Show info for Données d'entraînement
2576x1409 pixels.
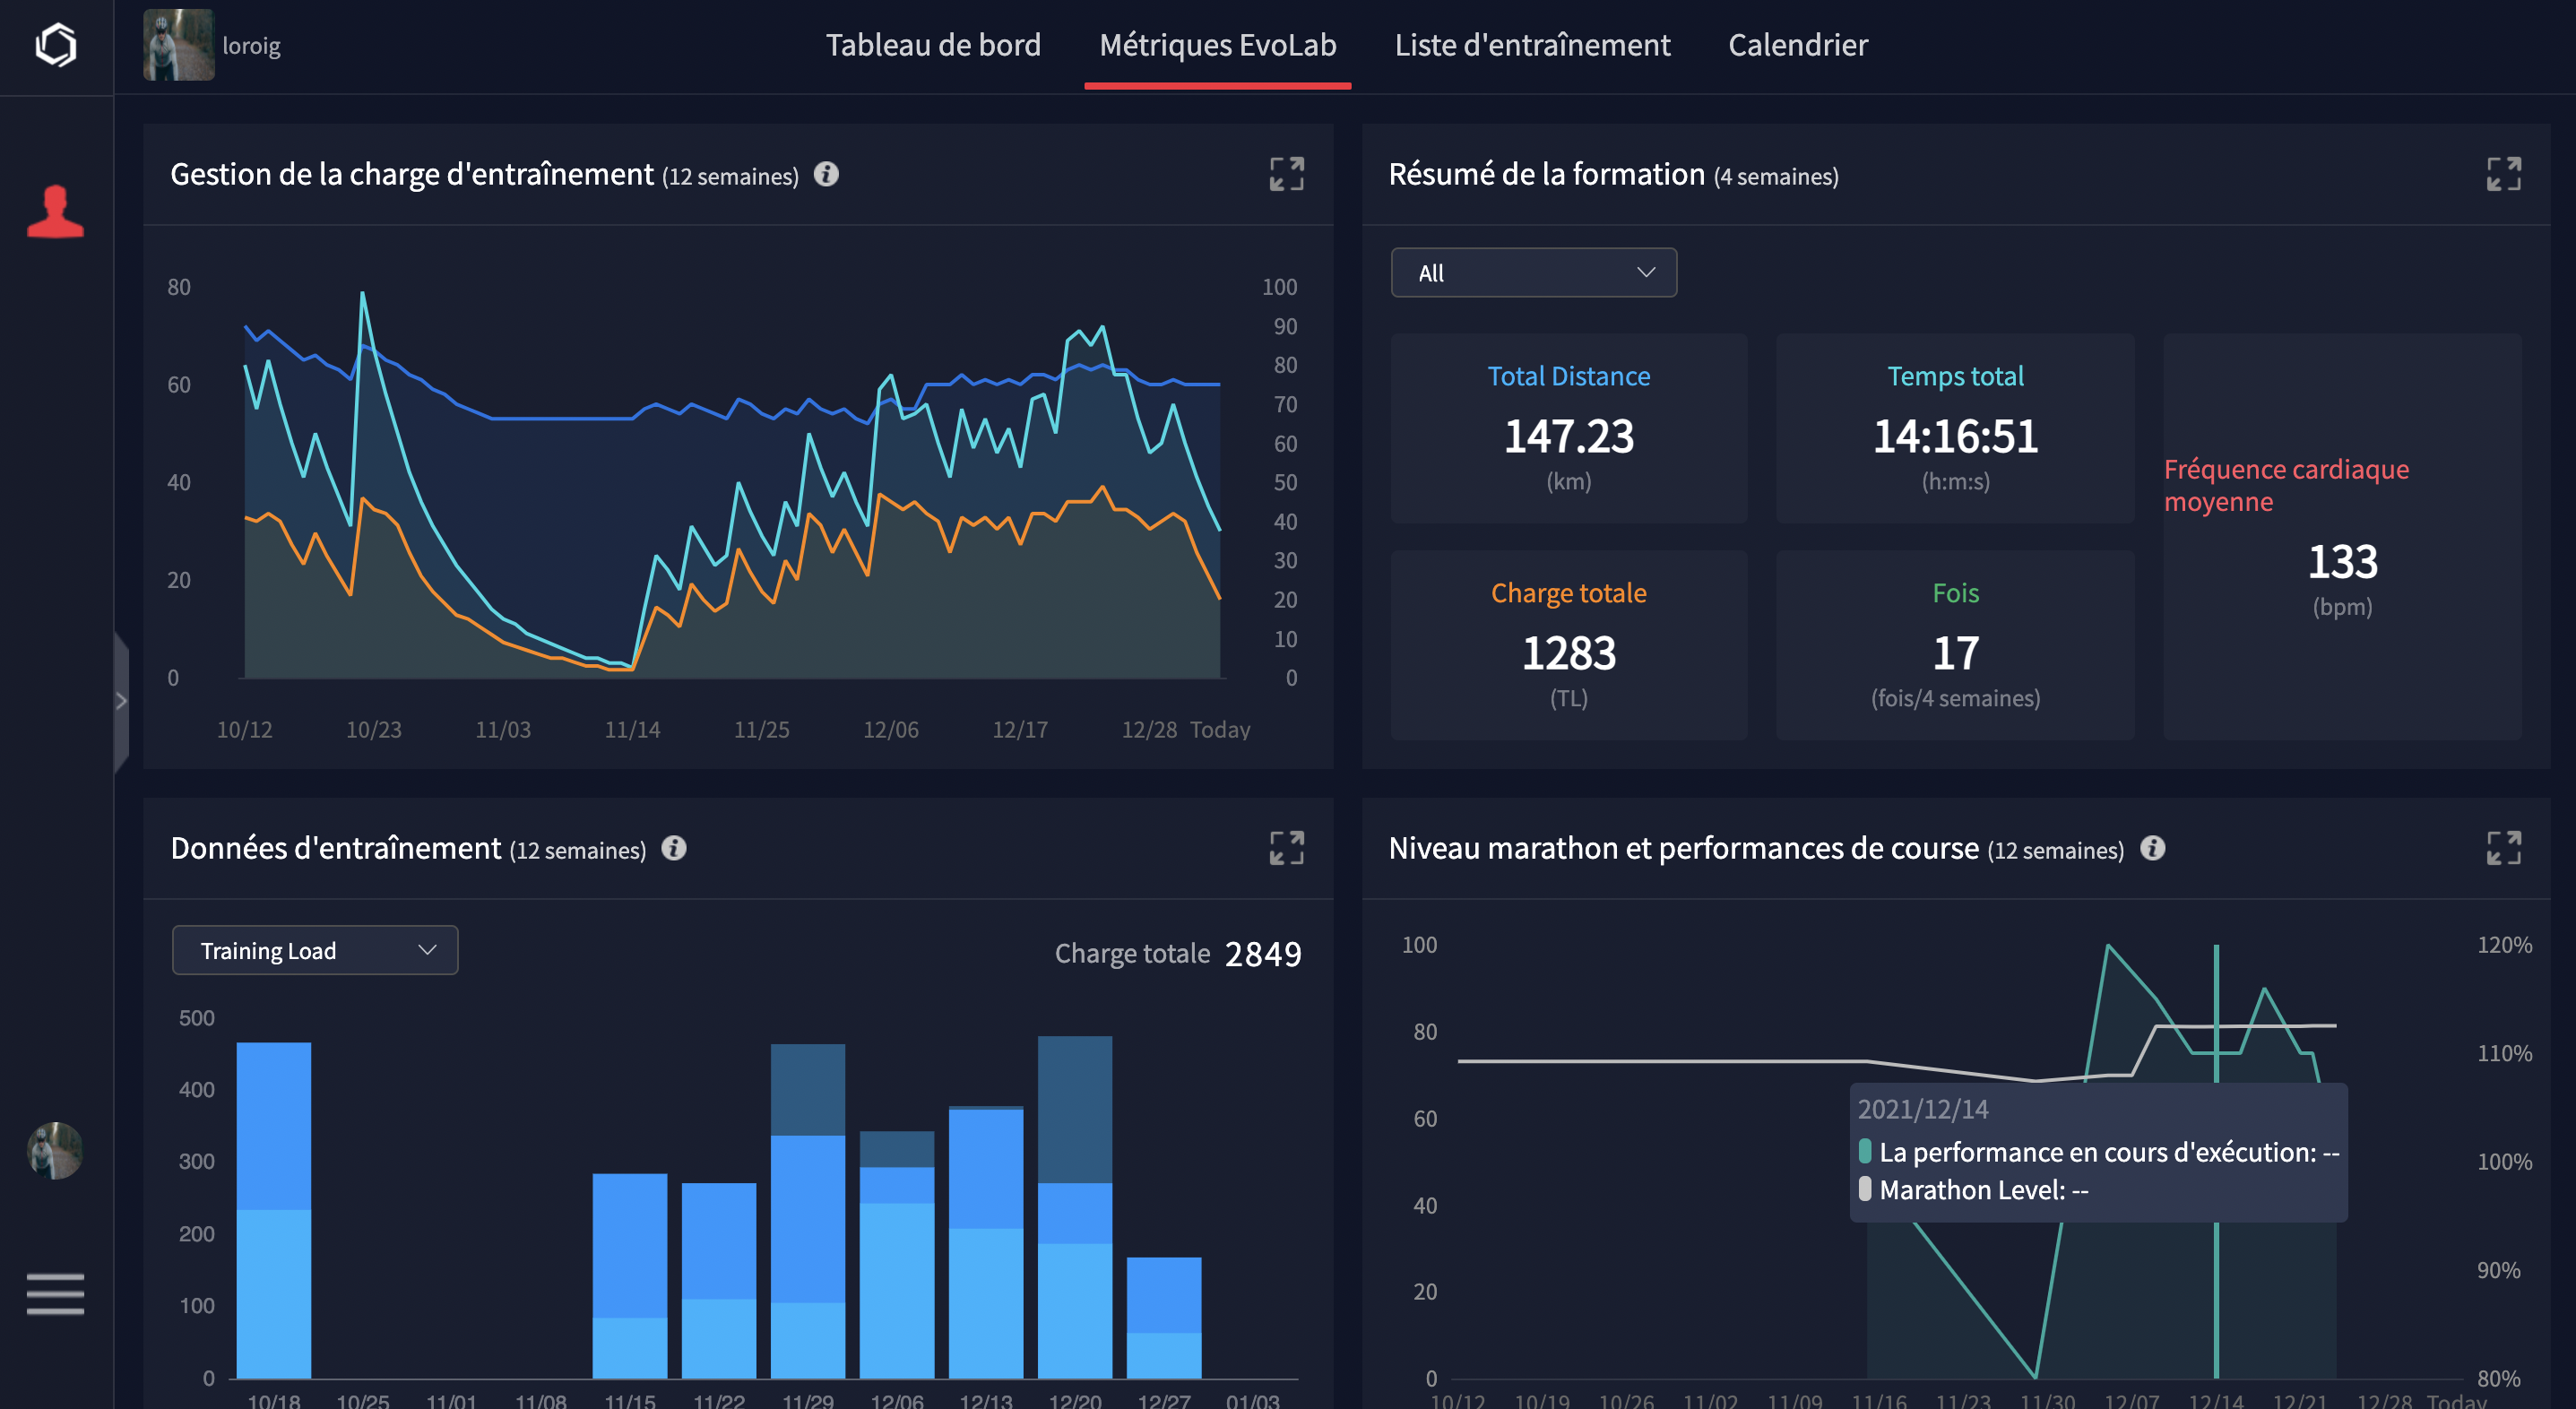click(x=674, y=848)
